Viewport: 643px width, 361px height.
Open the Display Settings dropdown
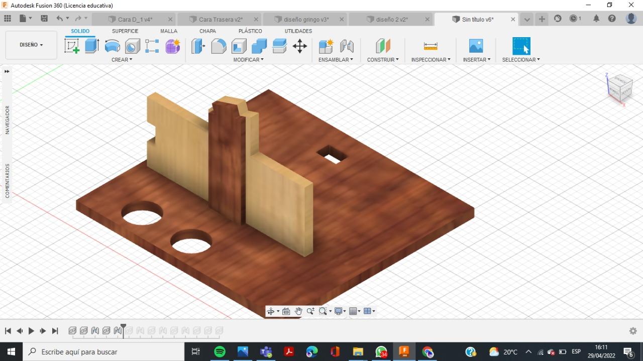point(341,311)
